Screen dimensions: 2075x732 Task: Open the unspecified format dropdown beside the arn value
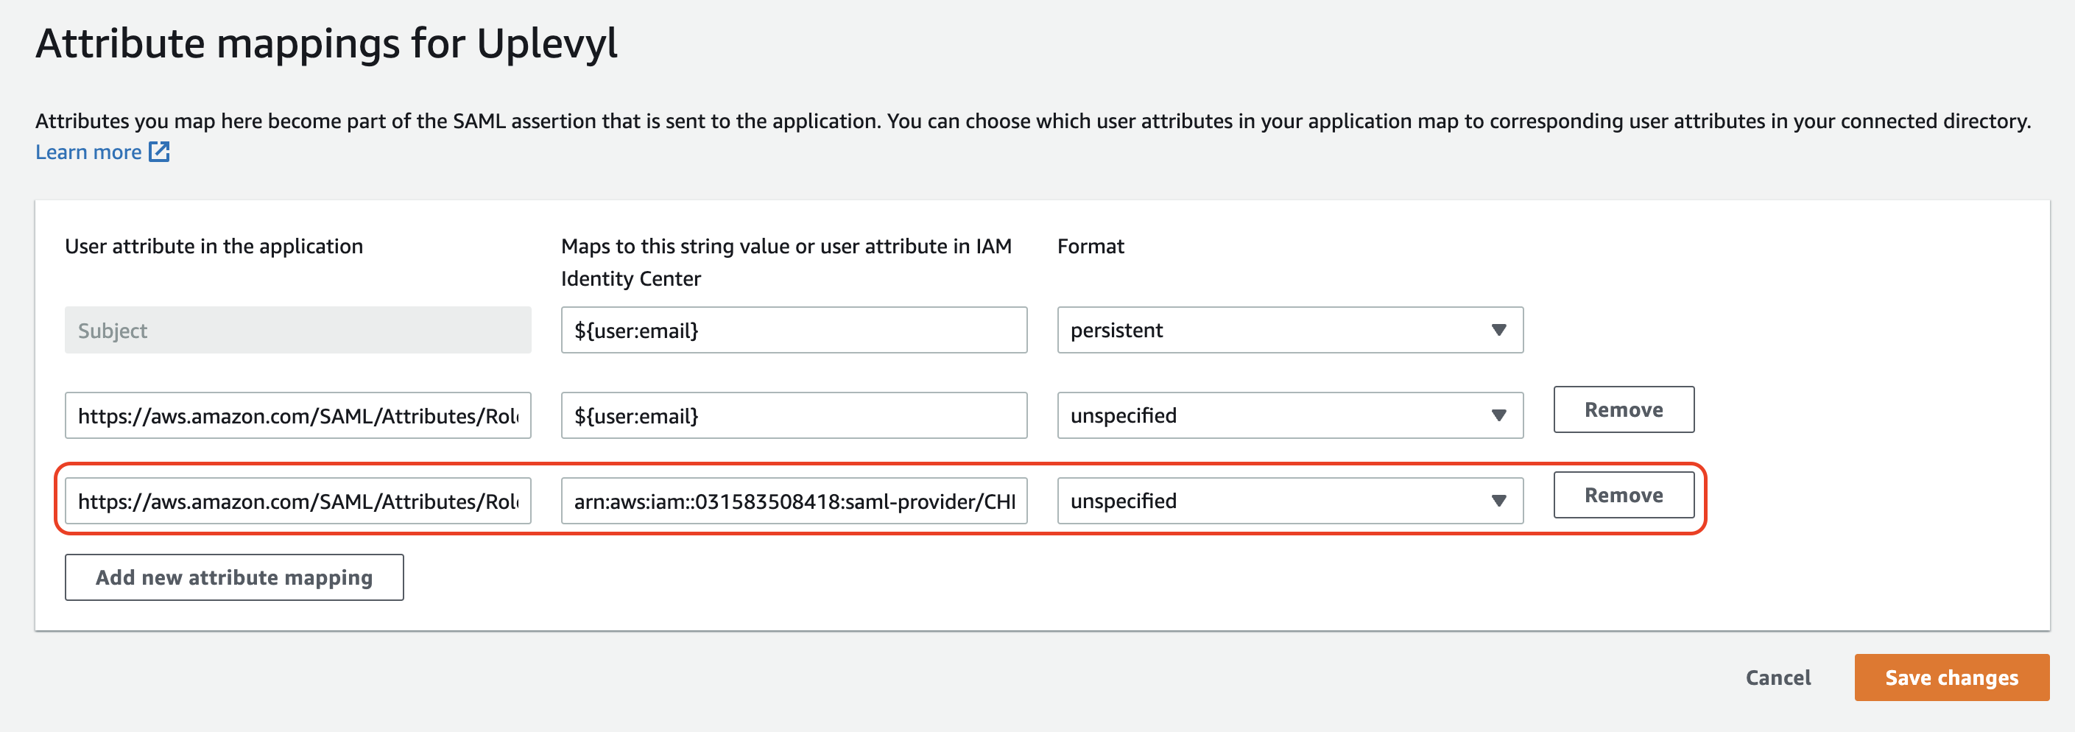click(1289, 501)
